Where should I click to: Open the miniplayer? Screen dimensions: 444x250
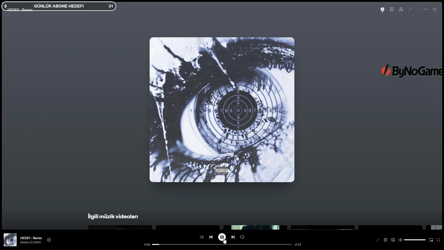[431, 240]
